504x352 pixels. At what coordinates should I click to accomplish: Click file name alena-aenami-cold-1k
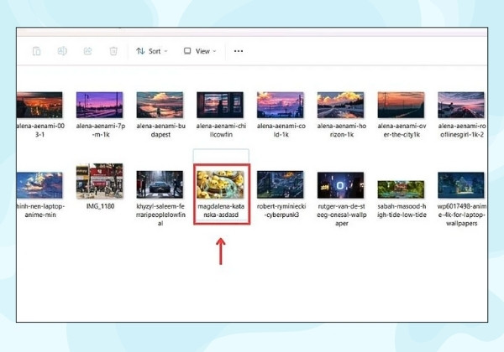pyautogui.click(x=281, y=130)
